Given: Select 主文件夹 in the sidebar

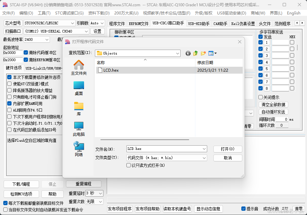Looking at the screenshot, I should pos(78,68).
